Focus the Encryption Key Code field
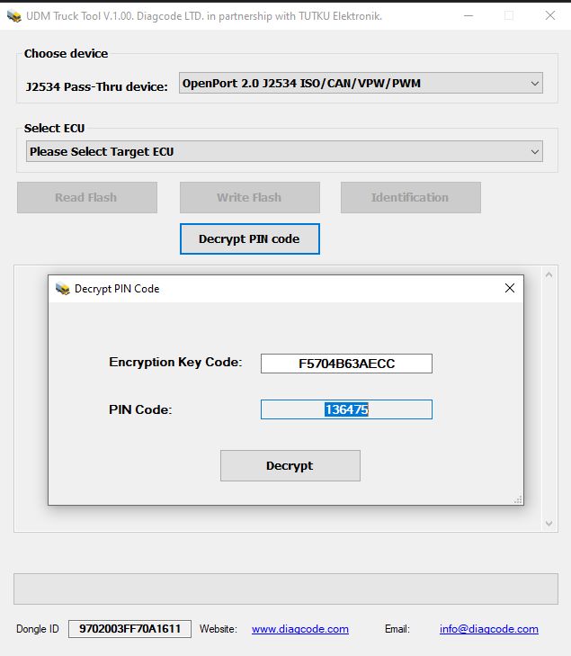 346,364
